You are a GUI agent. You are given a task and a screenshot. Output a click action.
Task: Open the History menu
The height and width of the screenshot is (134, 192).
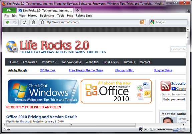click(x=33, y=16)
